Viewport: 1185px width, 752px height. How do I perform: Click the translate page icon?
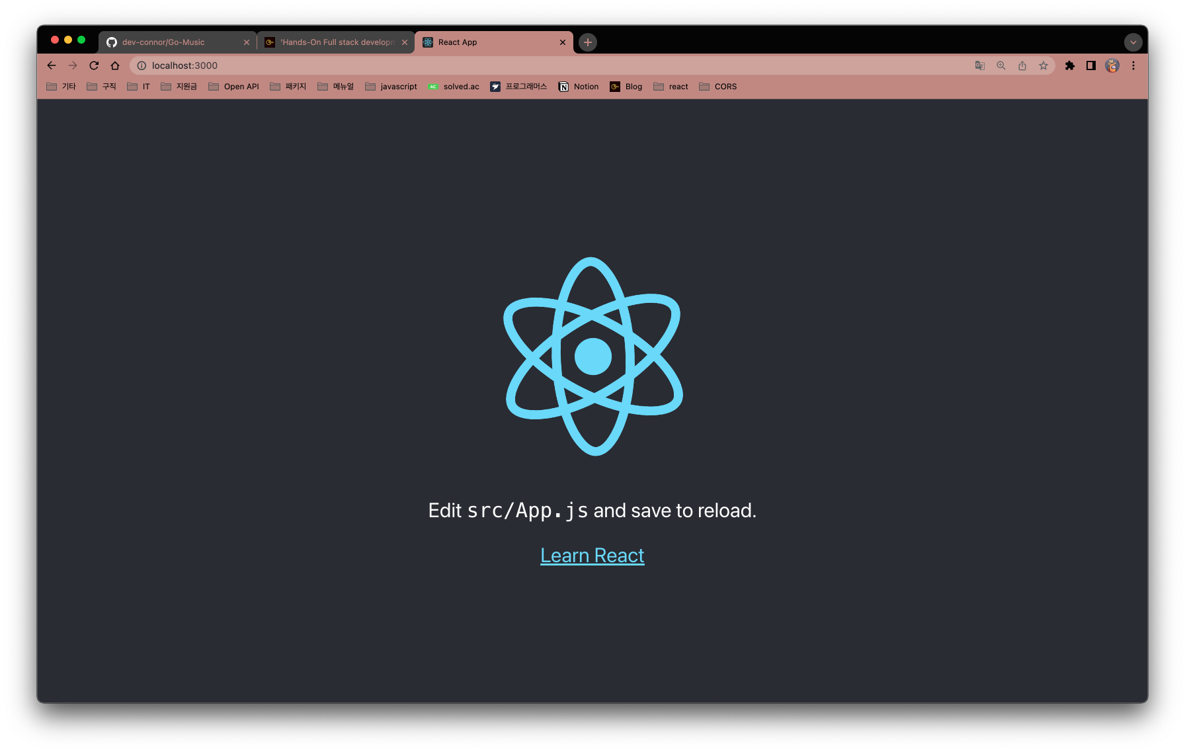[980, 65]
